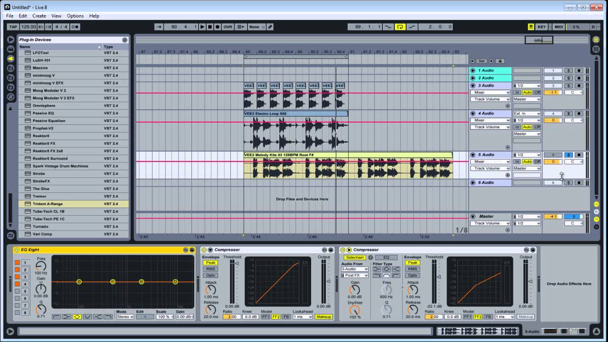Save preset of the EQ Eight device
The image size is (608, 342).
pyautogui.click(x=192, y=250)
